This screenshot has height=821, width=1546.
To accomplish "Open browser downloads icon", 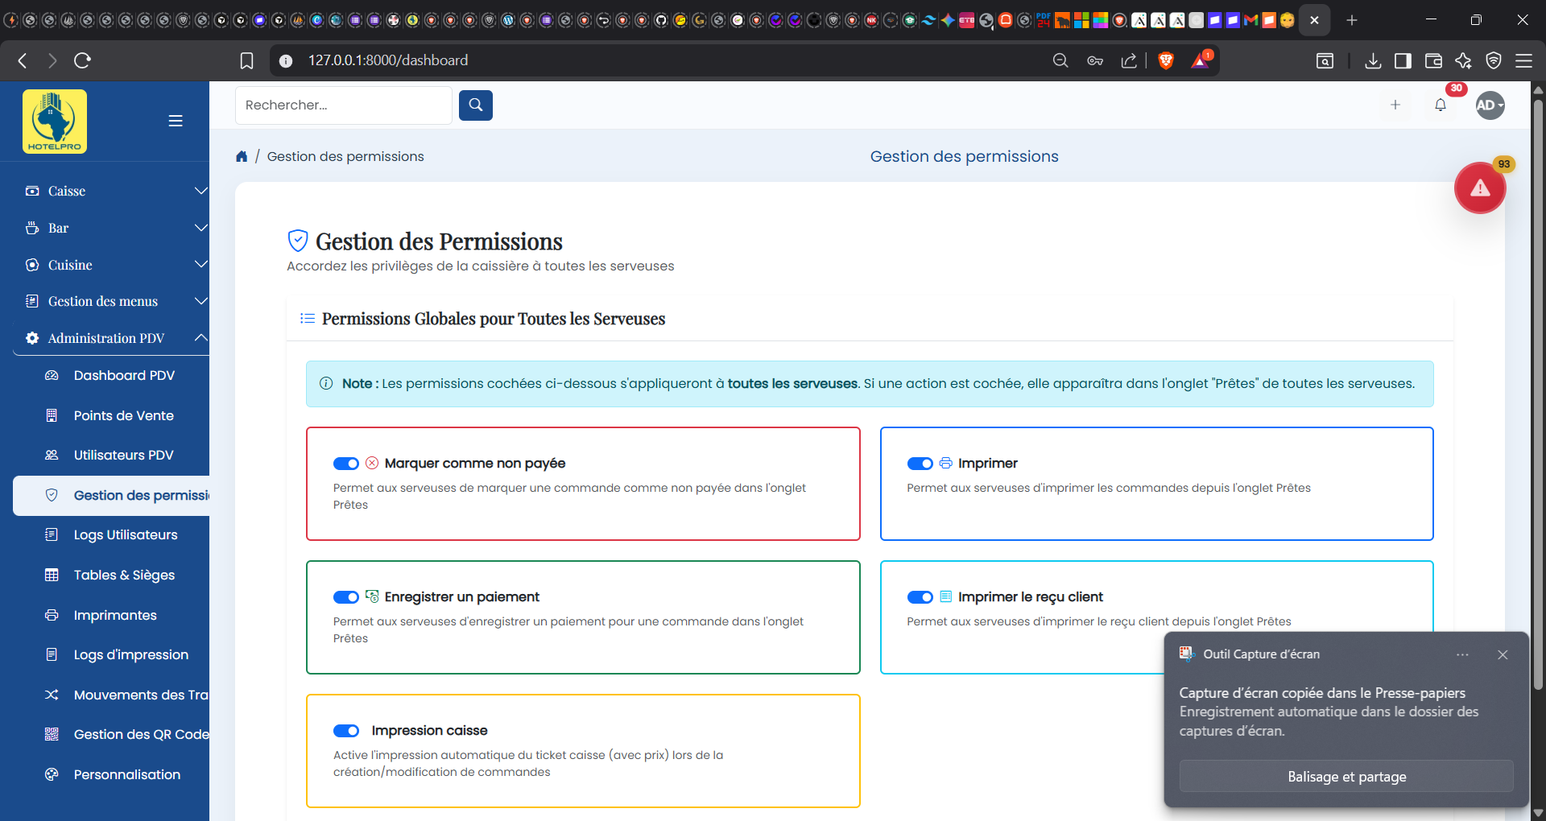I will click(x=1374, y=60).
